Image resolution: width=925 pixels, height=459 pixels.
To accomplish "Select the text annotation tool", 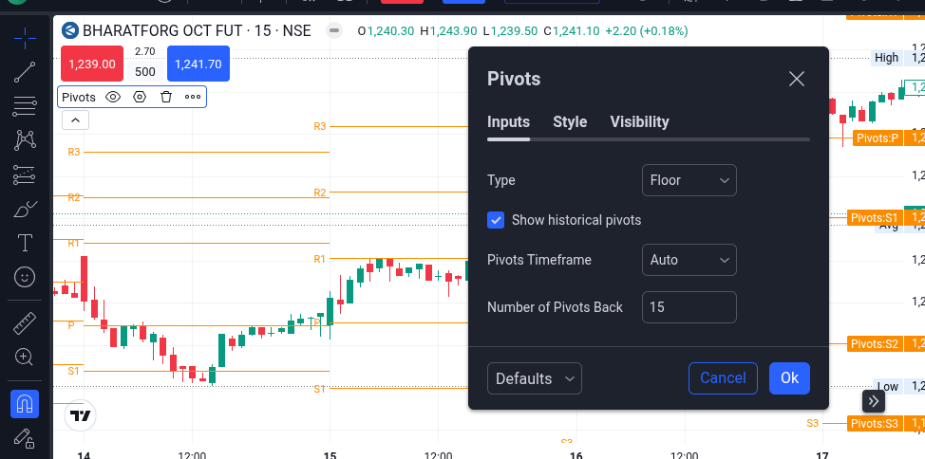I will (25, 243).
